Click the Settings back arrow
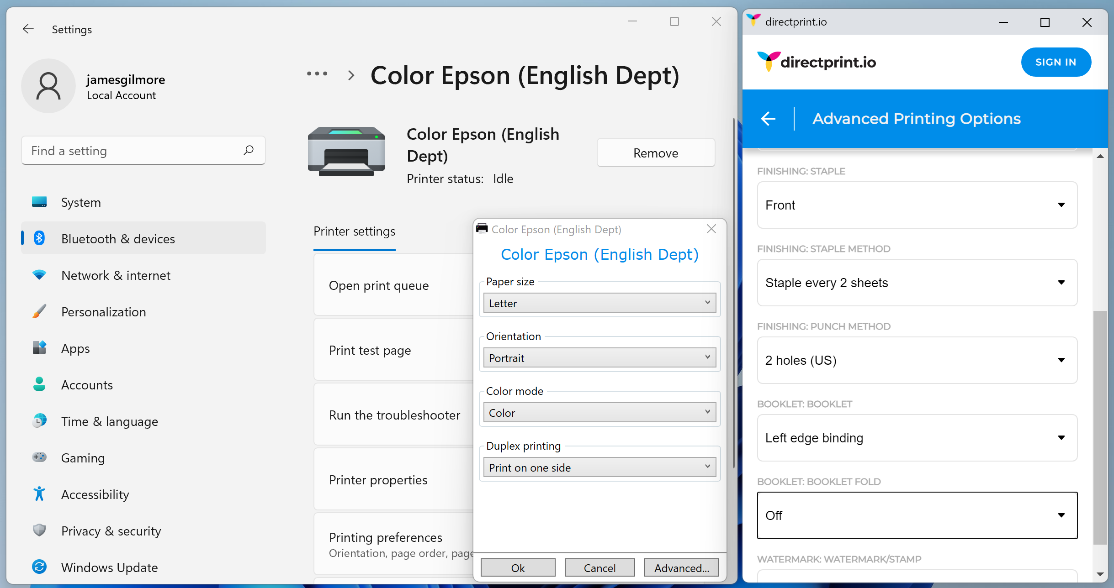This screenshot has width=1114, height=588. point(28,29)
